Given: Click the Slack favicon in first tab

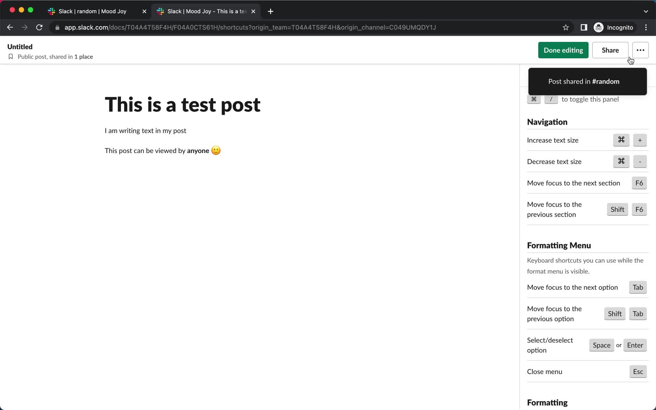Looking at the screenshot, I should point(52,11).
